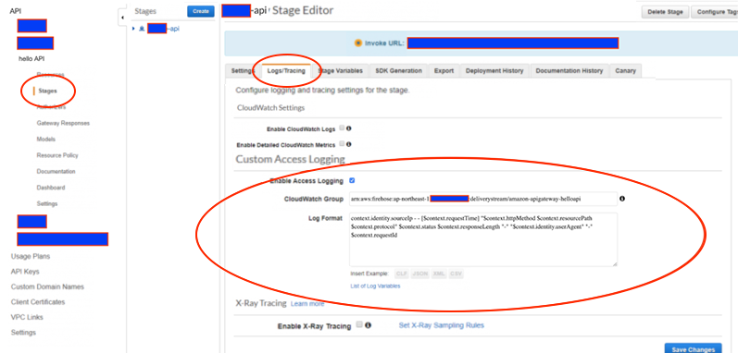Viewport: 738px width, 353px height.
Task: Open Models in the sidebar
Action: 46,139
